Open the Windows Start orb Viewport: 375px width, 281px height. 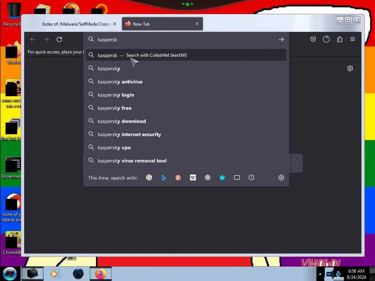[10, 274]
